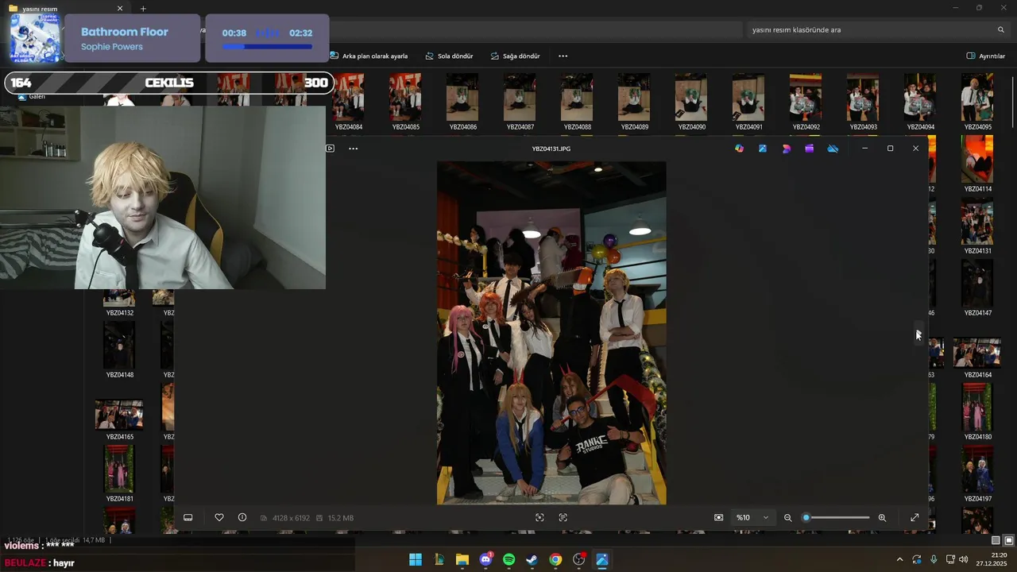The height and width of the screenshot is (572, 1017).
Task: Select thumbnail YBZ04087 in Explorer
Action: [520, 102]
